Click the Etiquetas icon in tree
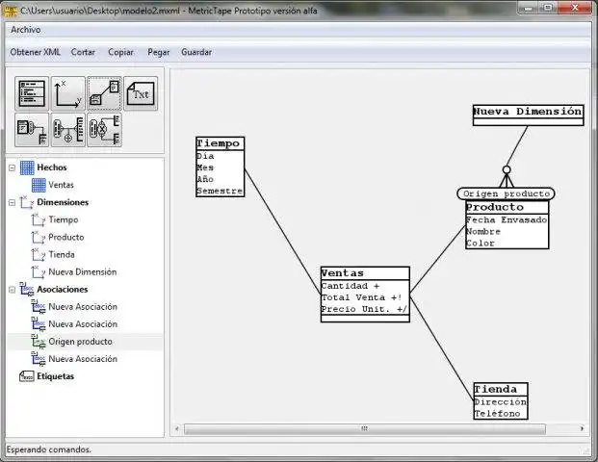 click(x=26, y=376)
